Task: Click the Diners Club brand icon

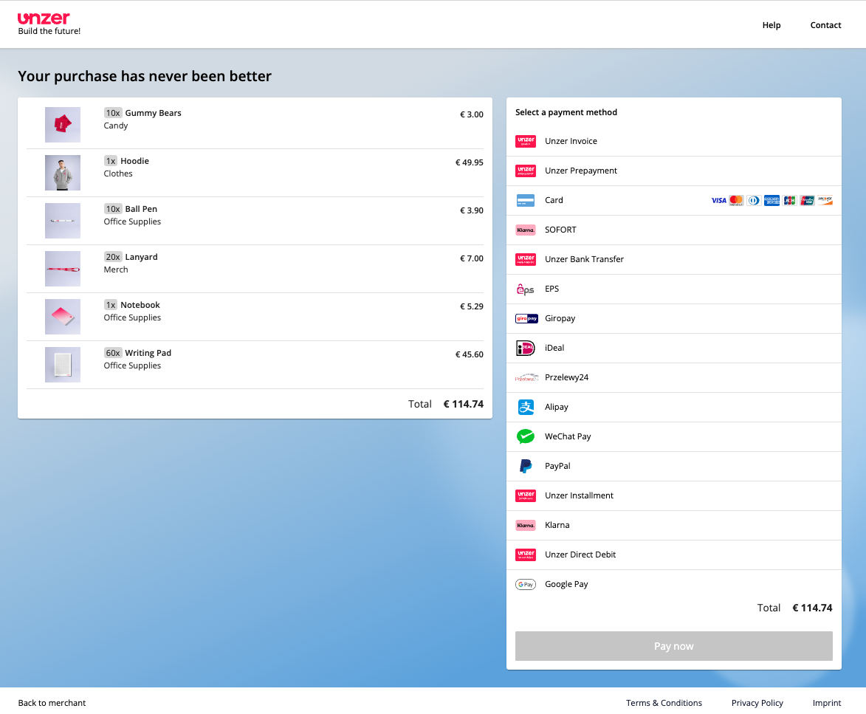Action: click(754, 200)
